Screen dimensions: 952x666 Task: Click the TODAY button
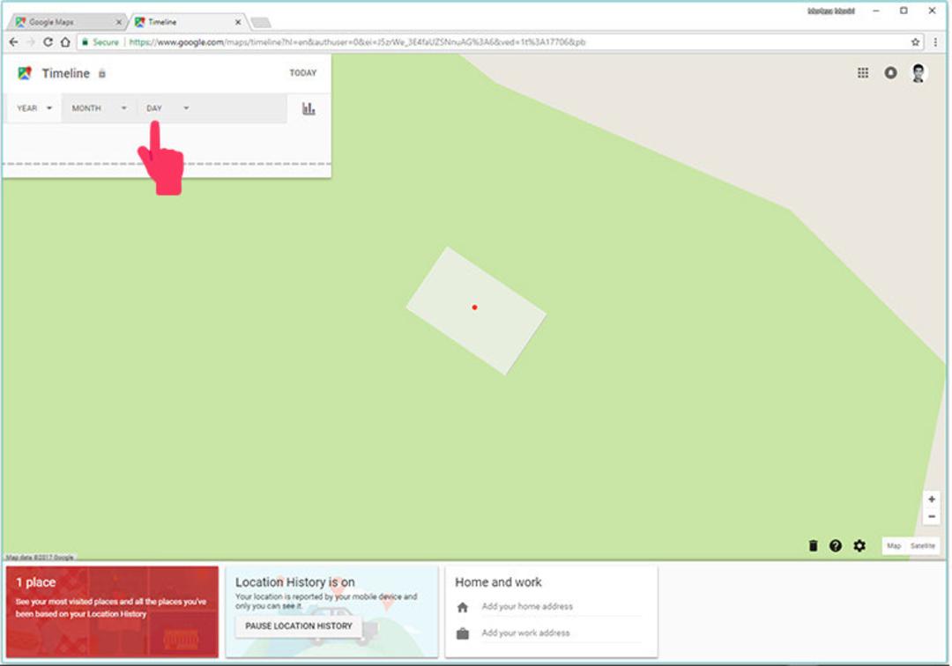303,73
